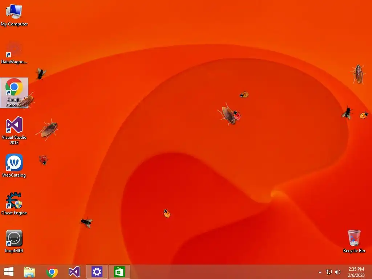Click the "My Computer" icon label
372x279 pixels.
14,24
